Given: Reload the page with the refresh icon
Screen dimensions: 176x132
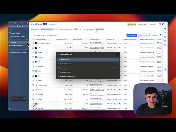Looking at the screenshot, I should (x=28, y=23).
